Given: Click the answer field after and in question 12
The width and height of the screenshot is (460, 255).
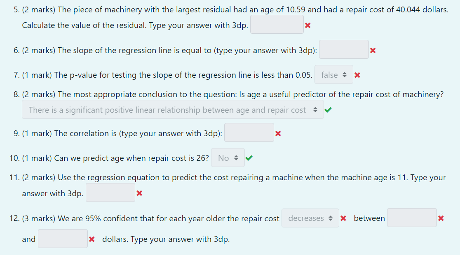Looking at the screenshot, I should coord(63,239).
